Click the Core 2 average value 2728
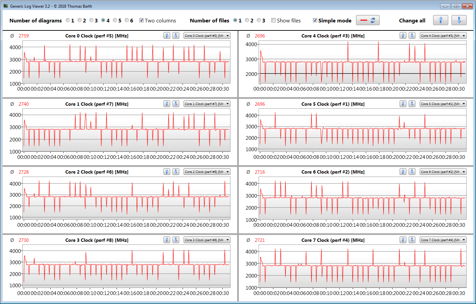The width and height of the screenshot is (476, 304). (24, 172)
